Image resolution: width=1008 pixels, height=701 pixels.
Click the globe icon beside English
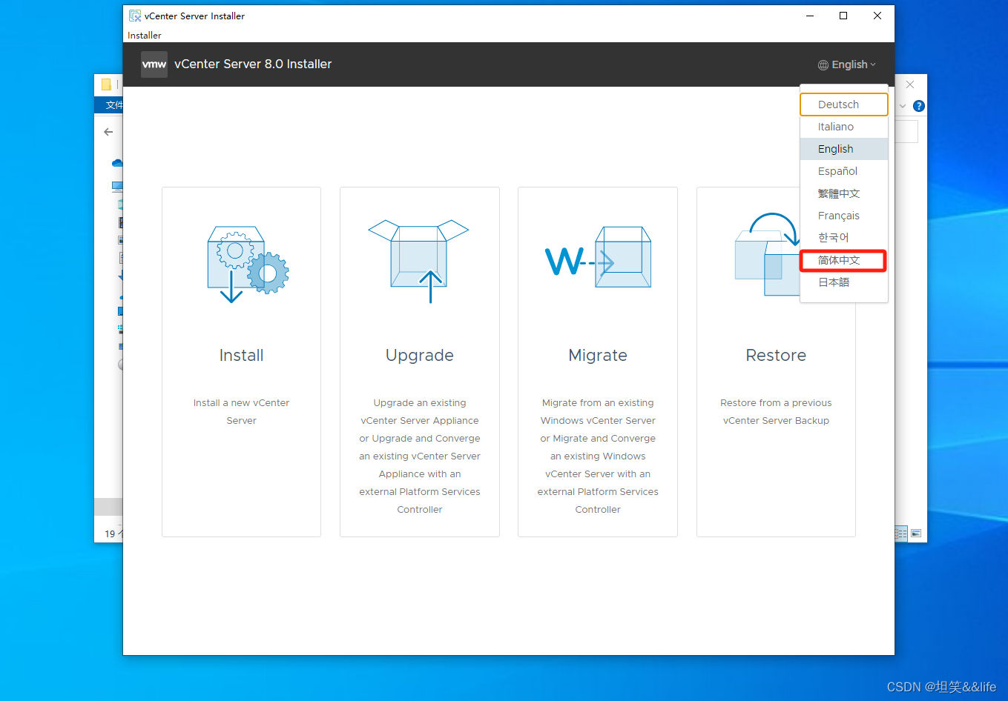coord(823,65)
